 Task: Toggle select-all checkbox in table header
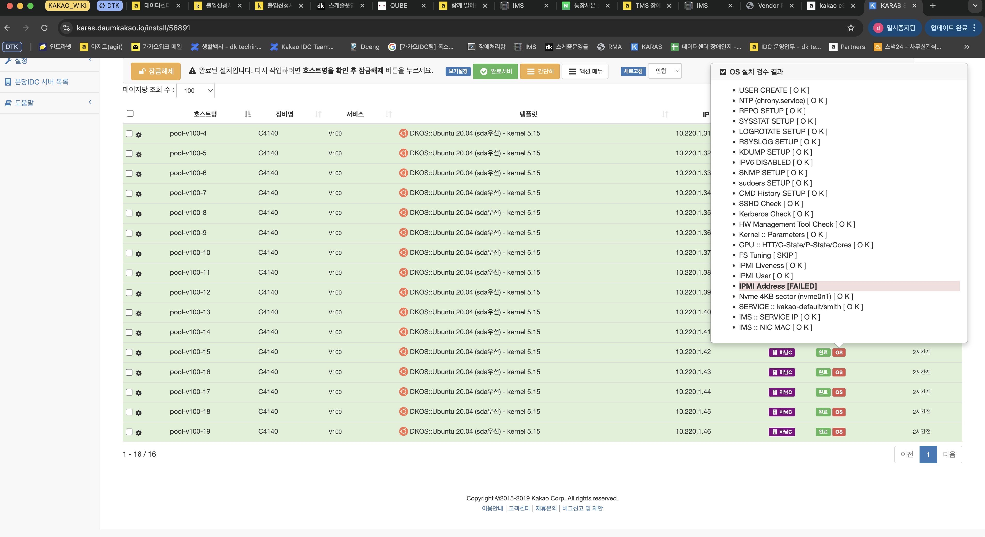tap(130, 113)
